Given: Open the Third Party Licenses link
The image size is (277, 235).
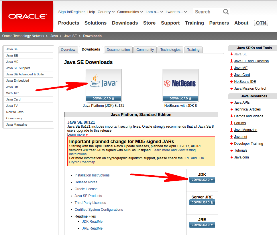Looking at the screenshot, I should tap(90, 203).
